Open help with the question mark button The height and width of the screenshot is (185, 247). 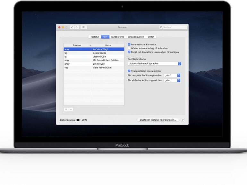point(183,120)
